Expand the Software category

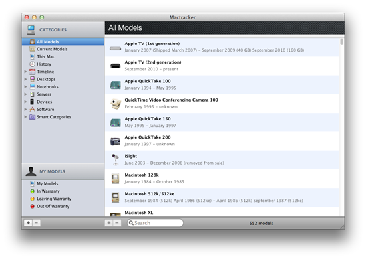pyautogui.click(x=25, y=109)
